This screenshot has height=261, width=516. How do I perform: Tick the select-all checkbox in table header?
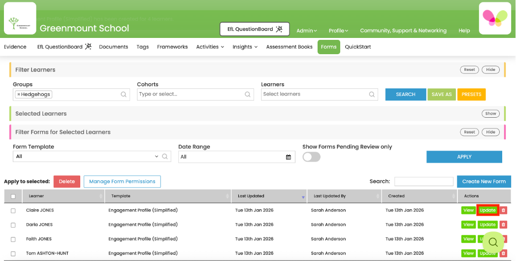pos(13,196)
